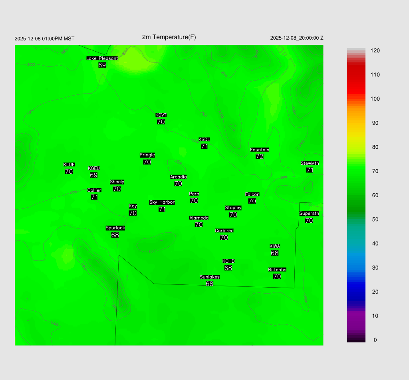Click the blue 30 level on colorbar
The image size is (409, 380).
tap(356, 268)
